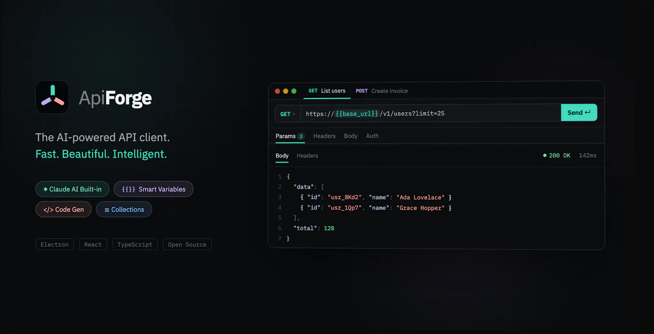Click the yellow minimize window dot

point(286,91)
